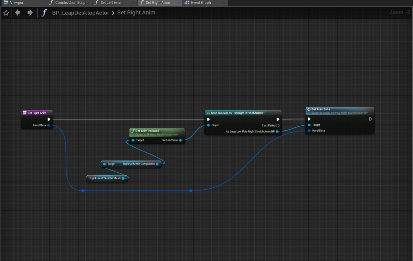The height and width of the screenshot is (261, 413).
Task: Click the cast arrows icon on the Cast node title
Action: pyautogui.click(x=208, y=113)
